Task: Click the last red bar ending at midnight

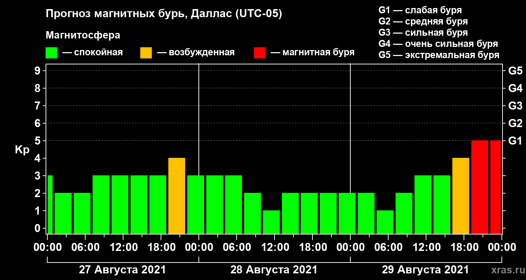Action: click(495, 187)
